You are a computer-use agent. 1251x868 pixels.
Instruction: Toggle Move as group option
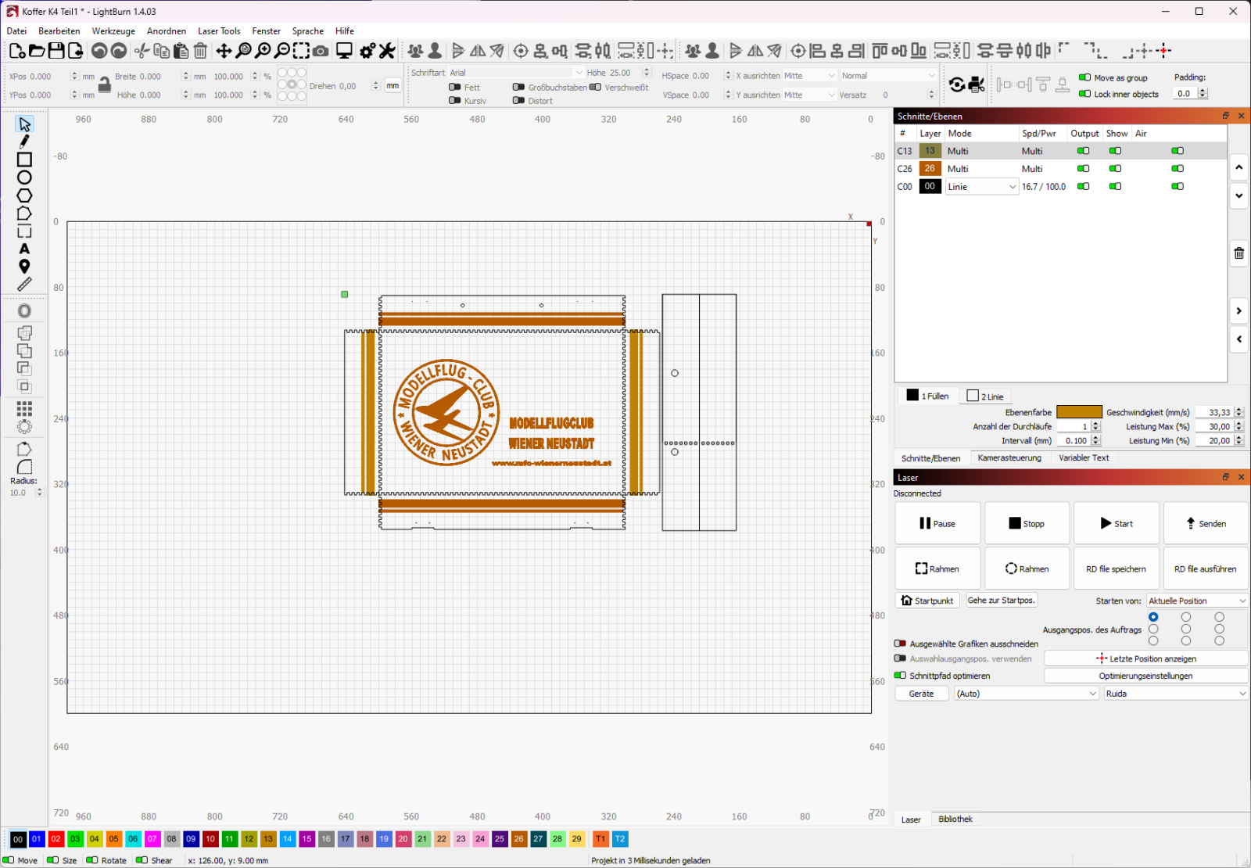pyautogui.click(x=1084, y=77)
